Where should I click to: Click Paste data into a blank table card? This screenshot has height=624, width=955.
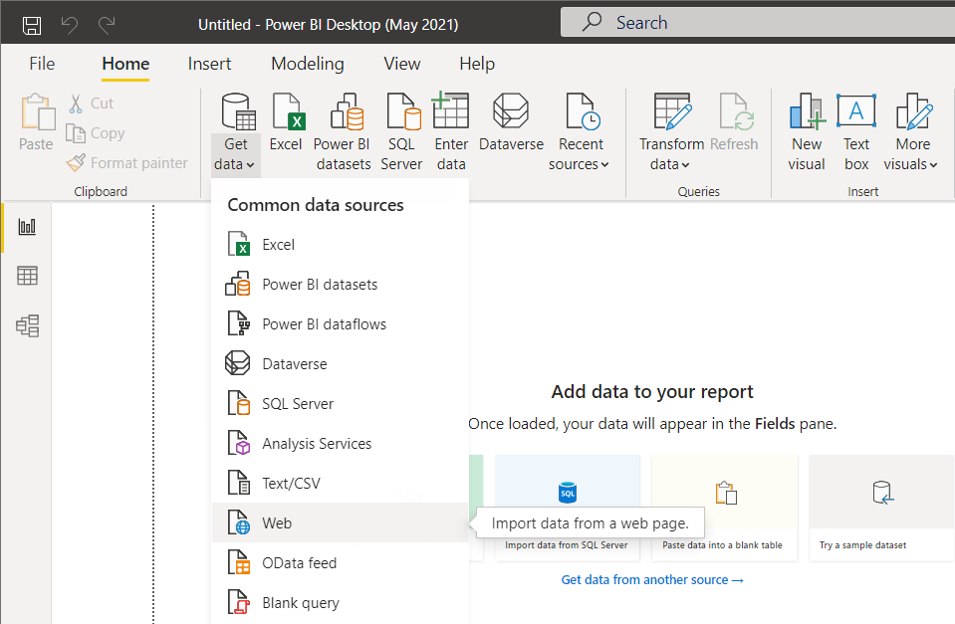pos(724,508)
